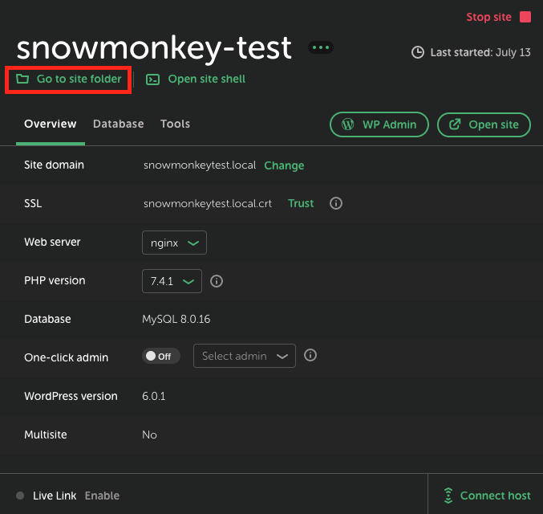This screenshot has width=543, height=514.
Task: Click the Live Link status dot
Action: tap(20, 496)
